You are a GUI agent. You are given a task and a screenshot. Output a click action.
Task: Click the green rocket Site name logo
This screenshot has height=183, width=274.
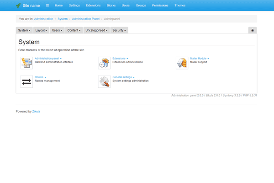click(18, 5)
